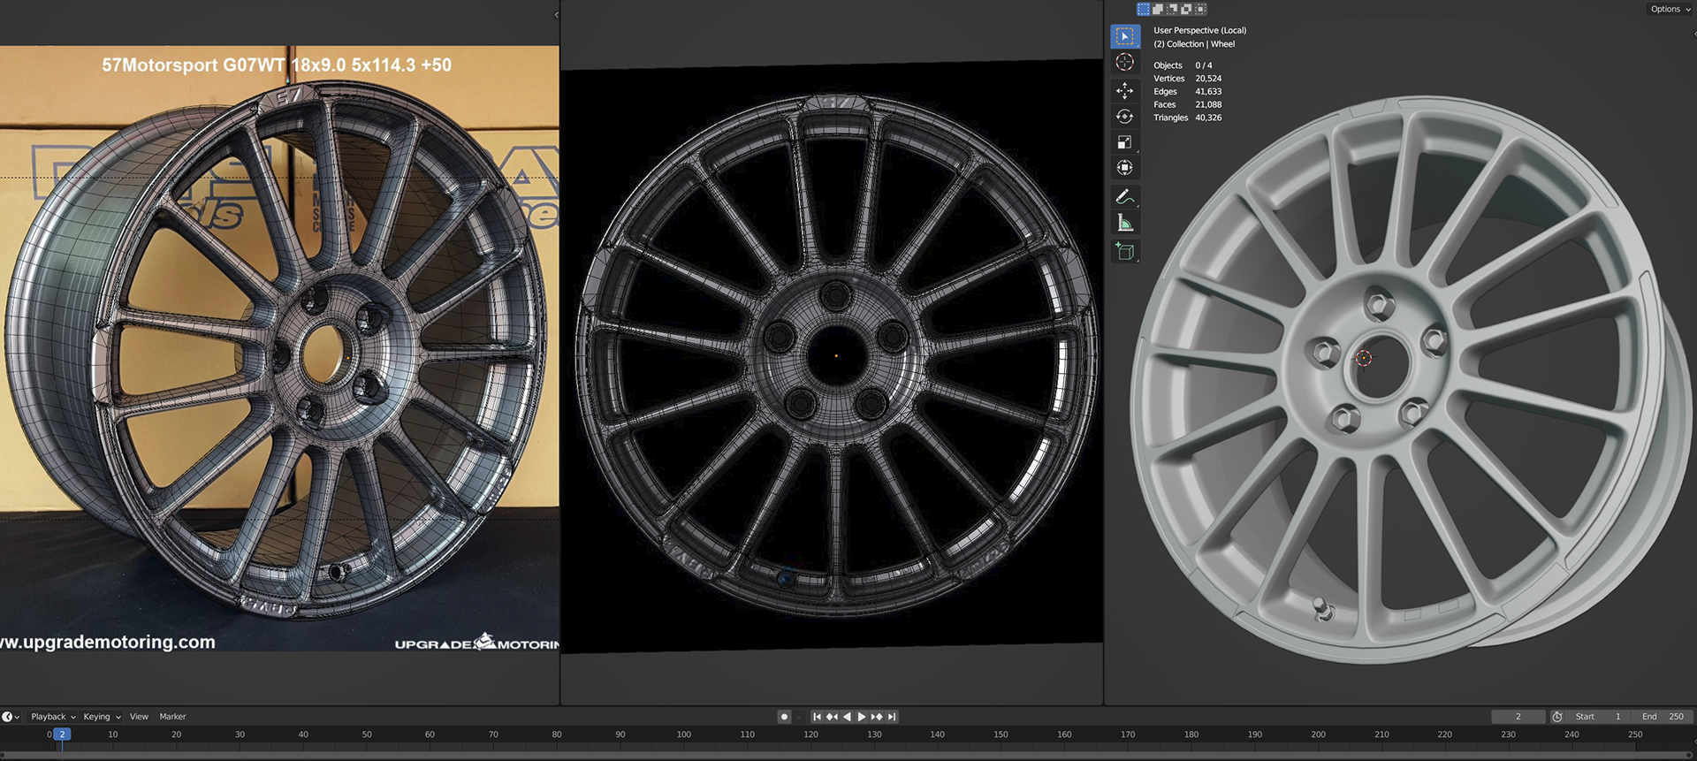Activate the Measure tool
Screen dimensions: 1697x761
coord(1124,223)
